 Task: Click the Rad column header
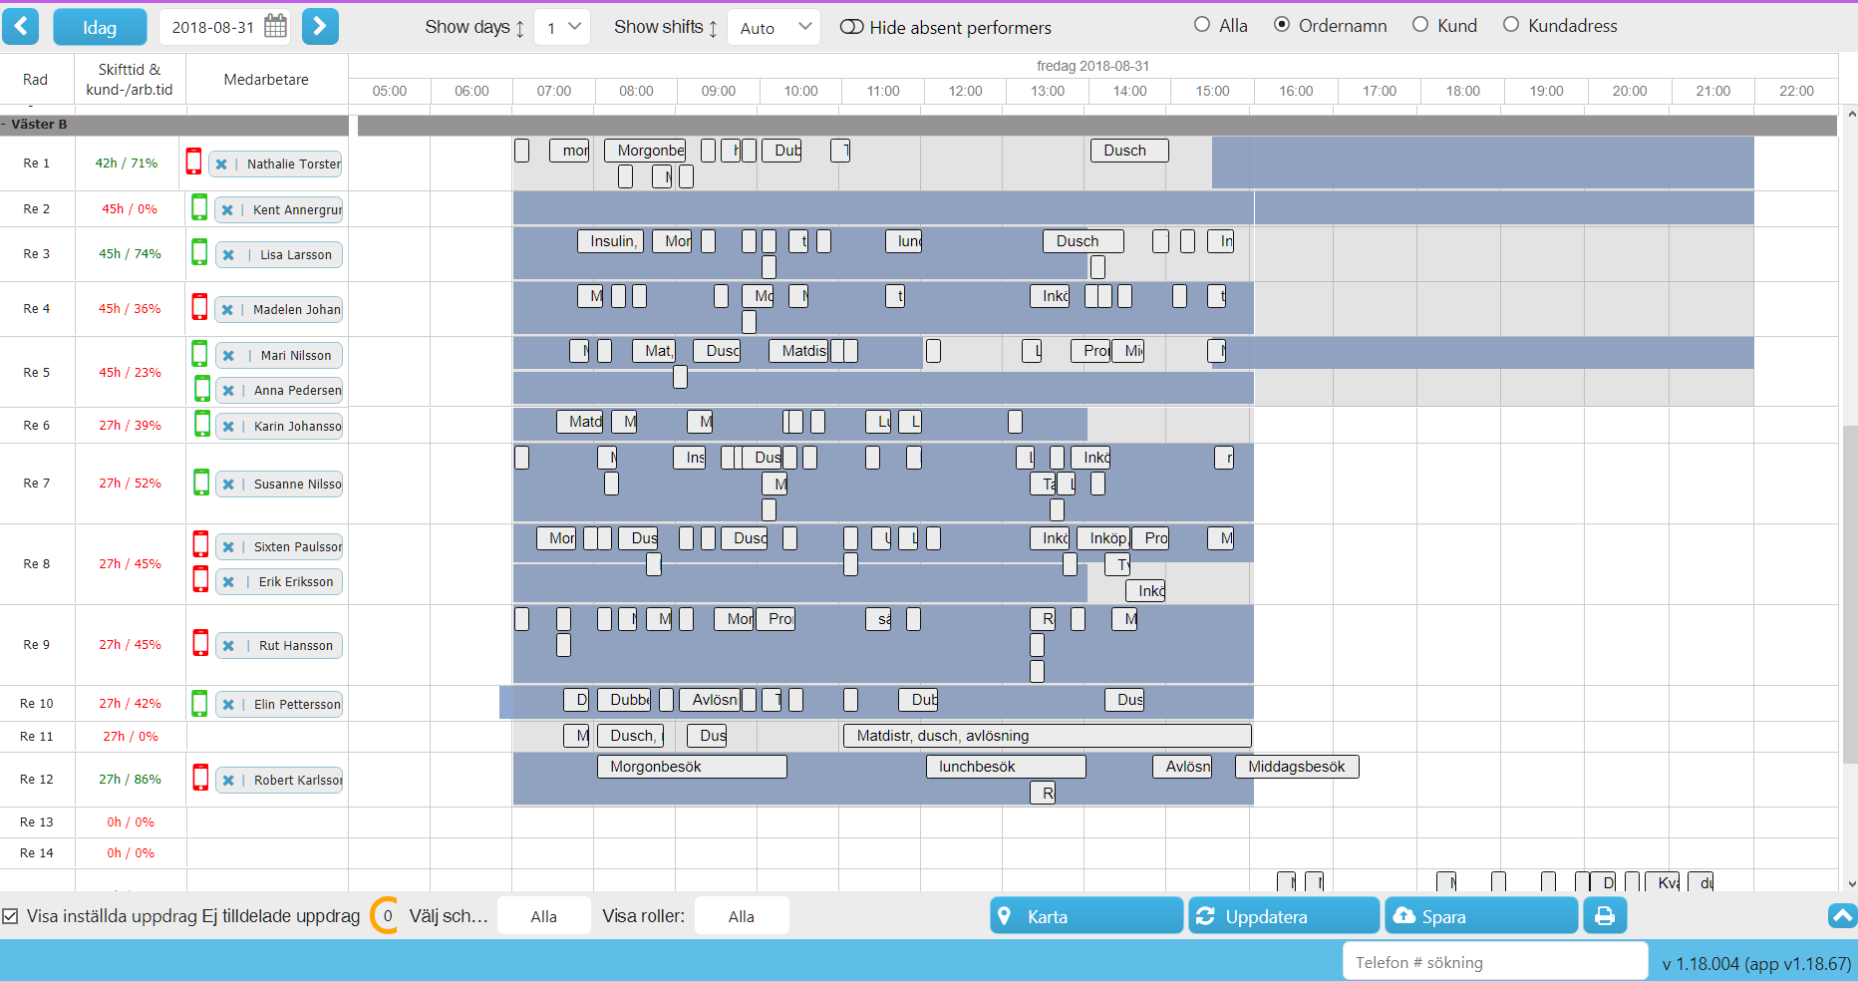point(36,80)
